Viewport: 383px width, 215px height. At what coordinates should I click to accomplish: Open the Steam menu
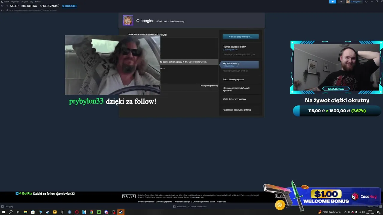pyautogui.click(x=7, y=1)
